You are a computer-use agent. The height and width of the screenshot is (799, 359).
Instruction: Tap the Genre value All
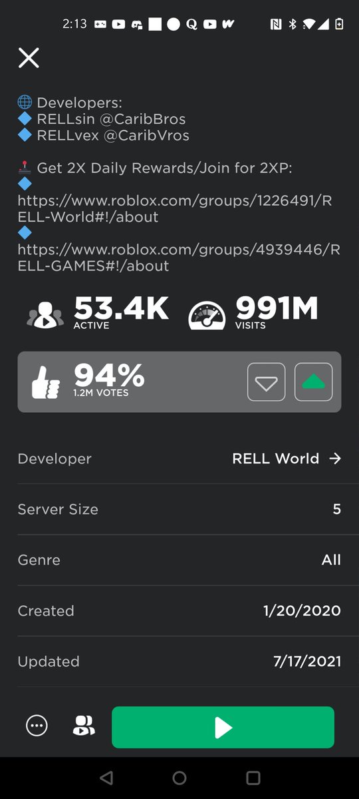coord(331,560)
